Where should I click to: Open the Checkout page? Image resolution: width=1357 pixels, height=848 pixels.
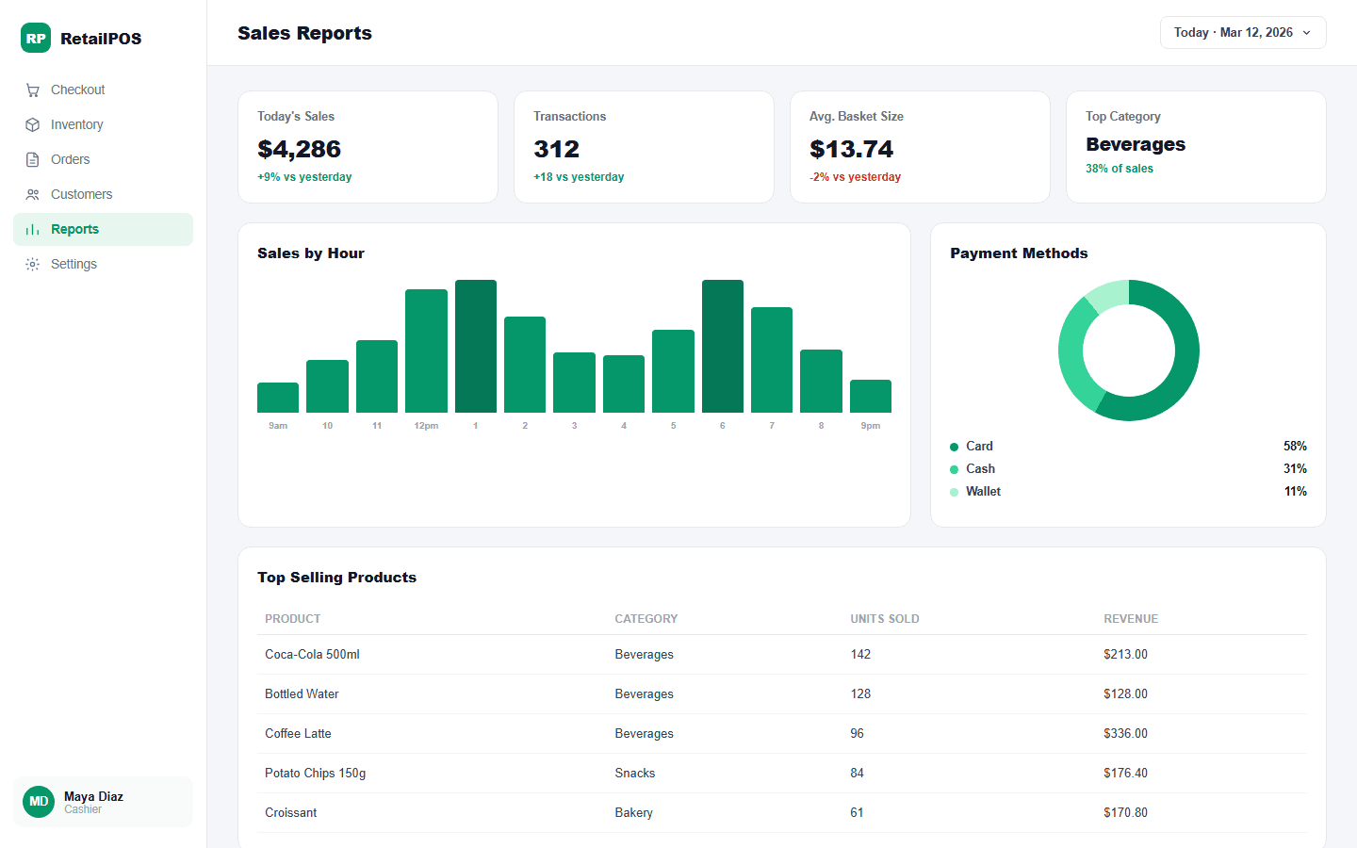104,90
